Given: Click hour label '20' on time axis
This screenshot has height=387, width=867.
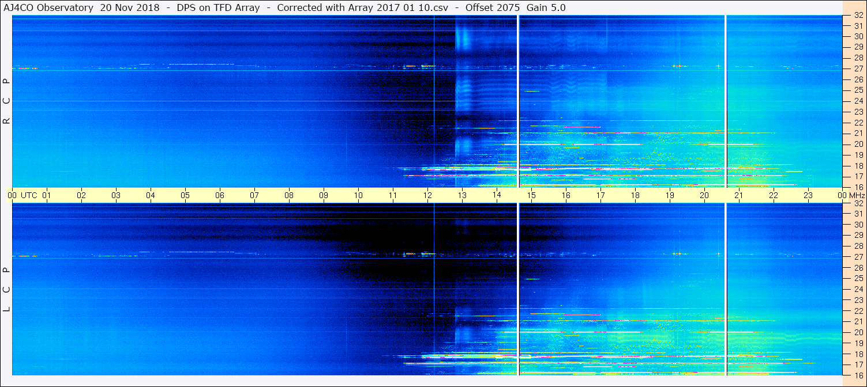Looking at the screenshot, I should click(704, 195).
